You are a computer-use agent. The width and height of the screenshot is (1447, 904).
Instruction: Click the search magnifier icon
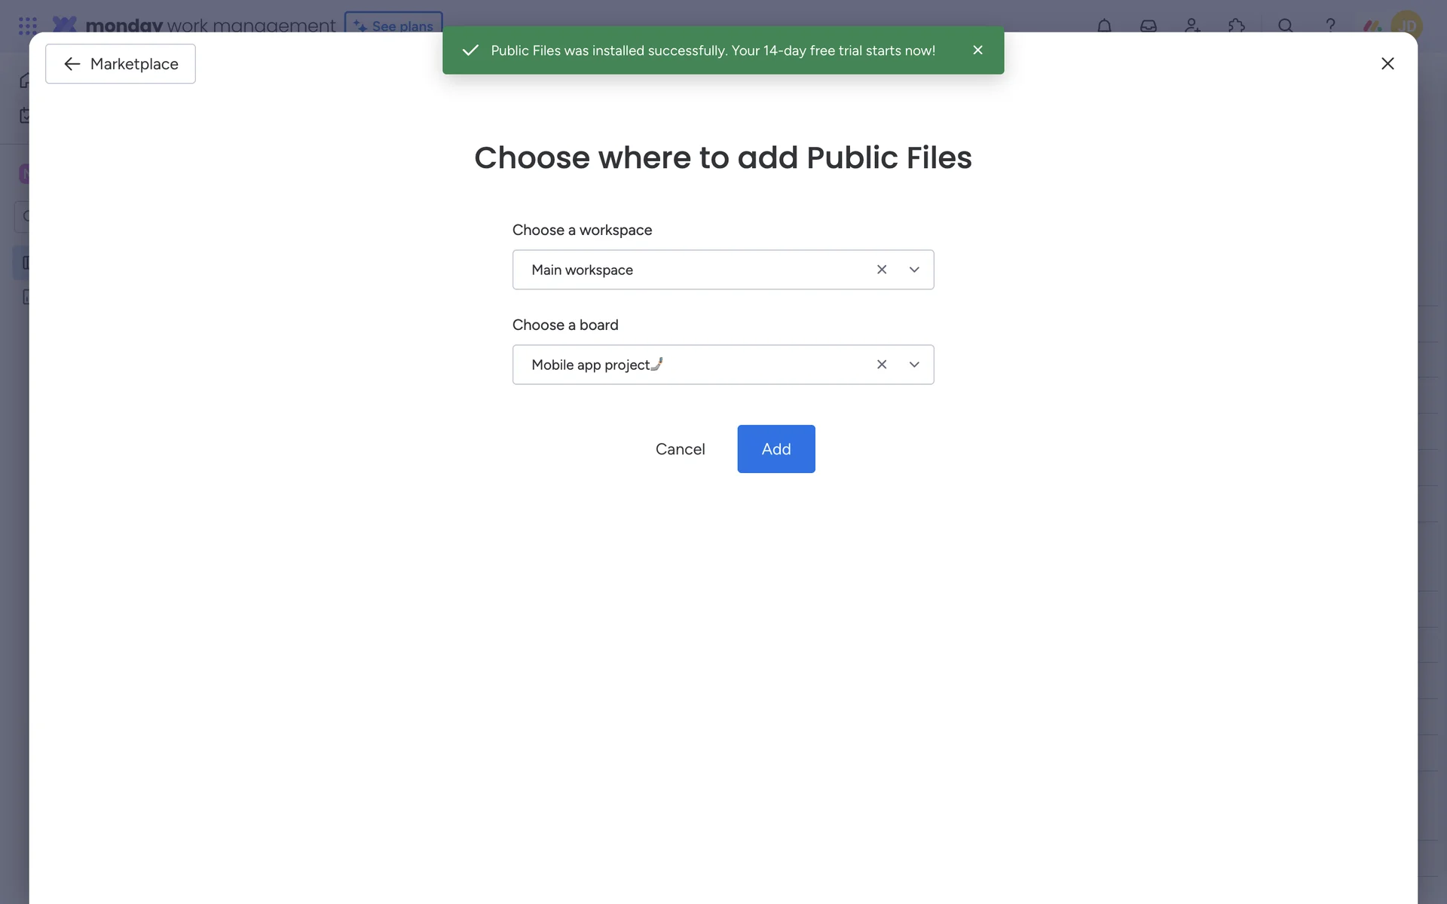click(x=1285, y=26)
